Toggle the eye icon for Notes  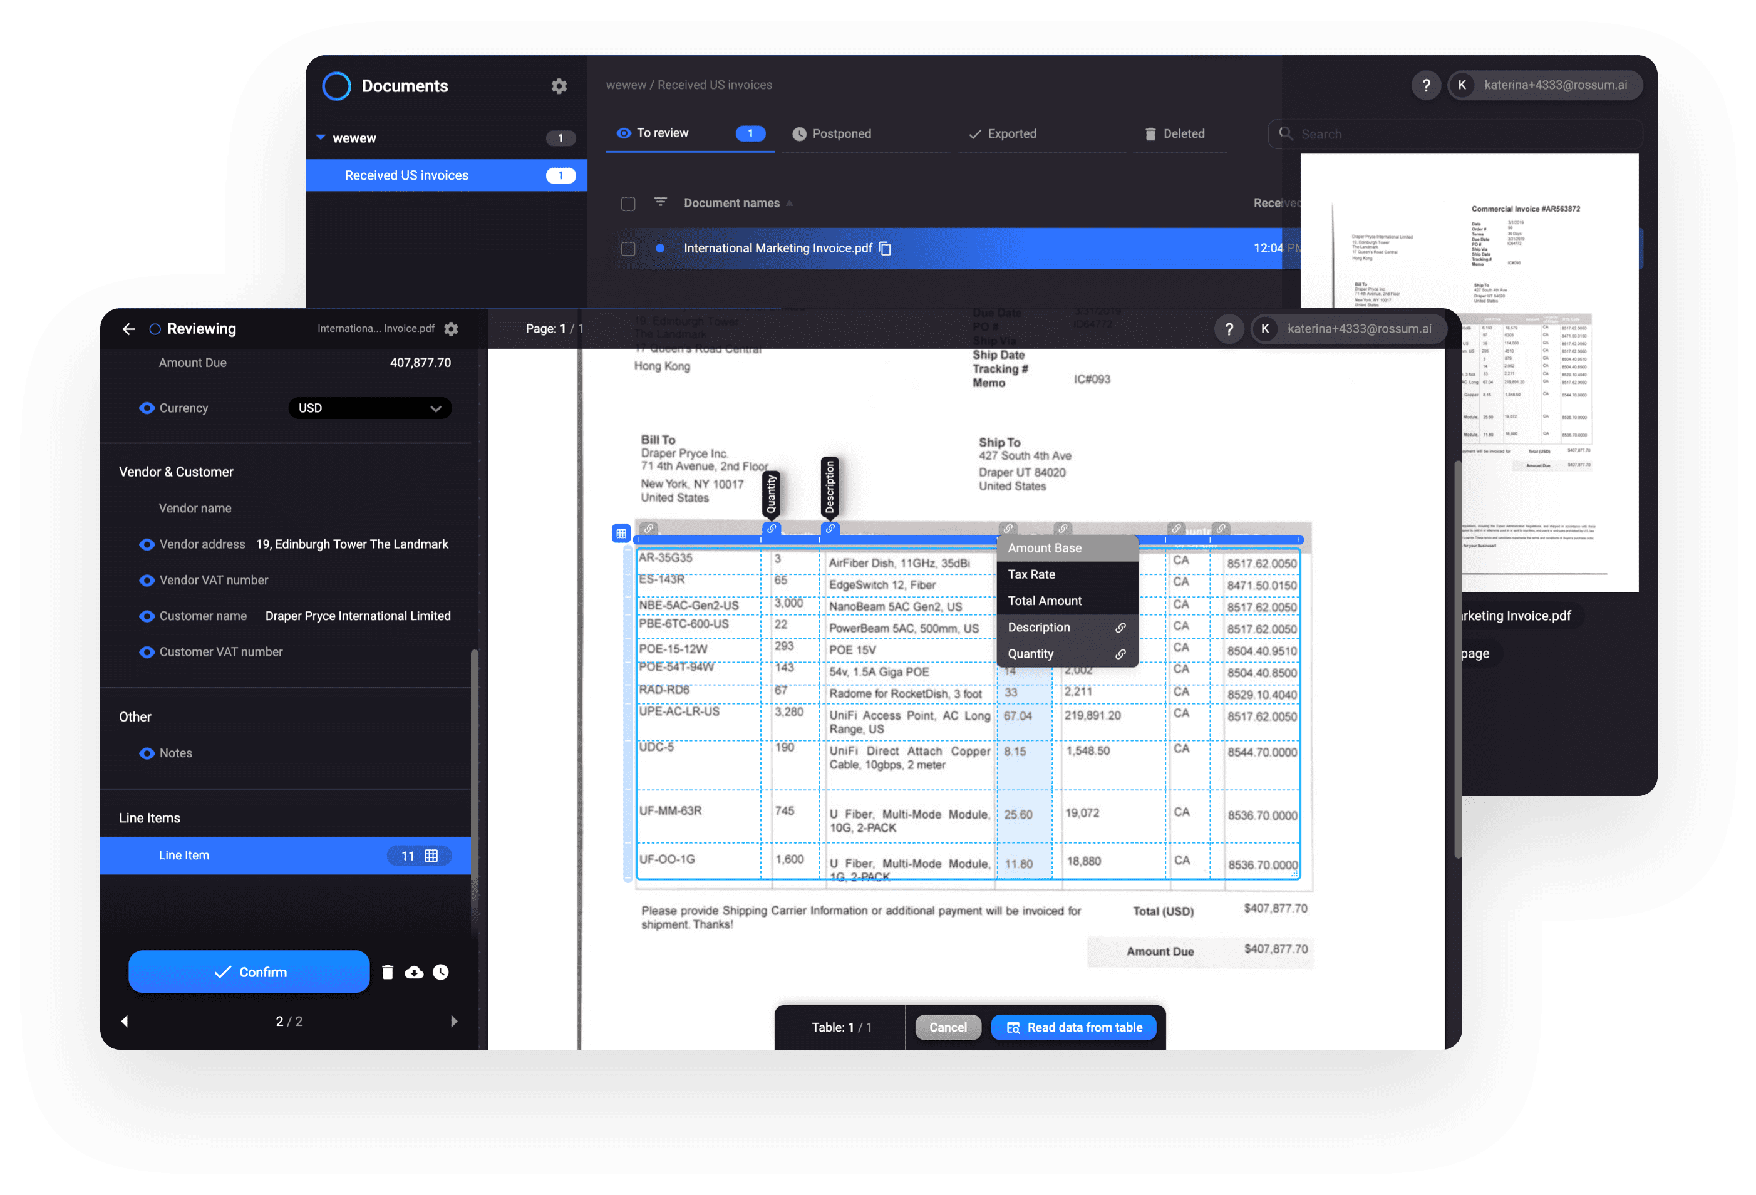147,753
